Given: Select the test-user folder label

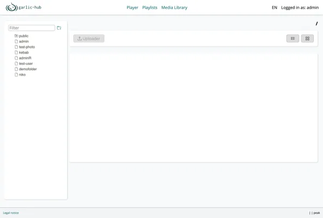Looking at the screenshot, I should click(26, 64).
